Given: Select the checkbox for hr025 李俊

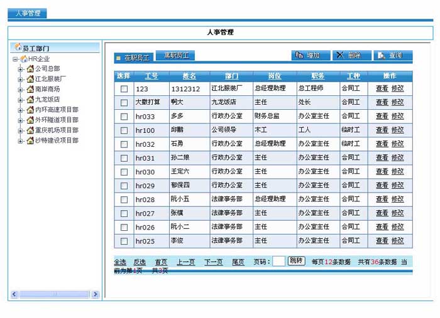Looking at the screenshot, I should [x=124, y=241].
